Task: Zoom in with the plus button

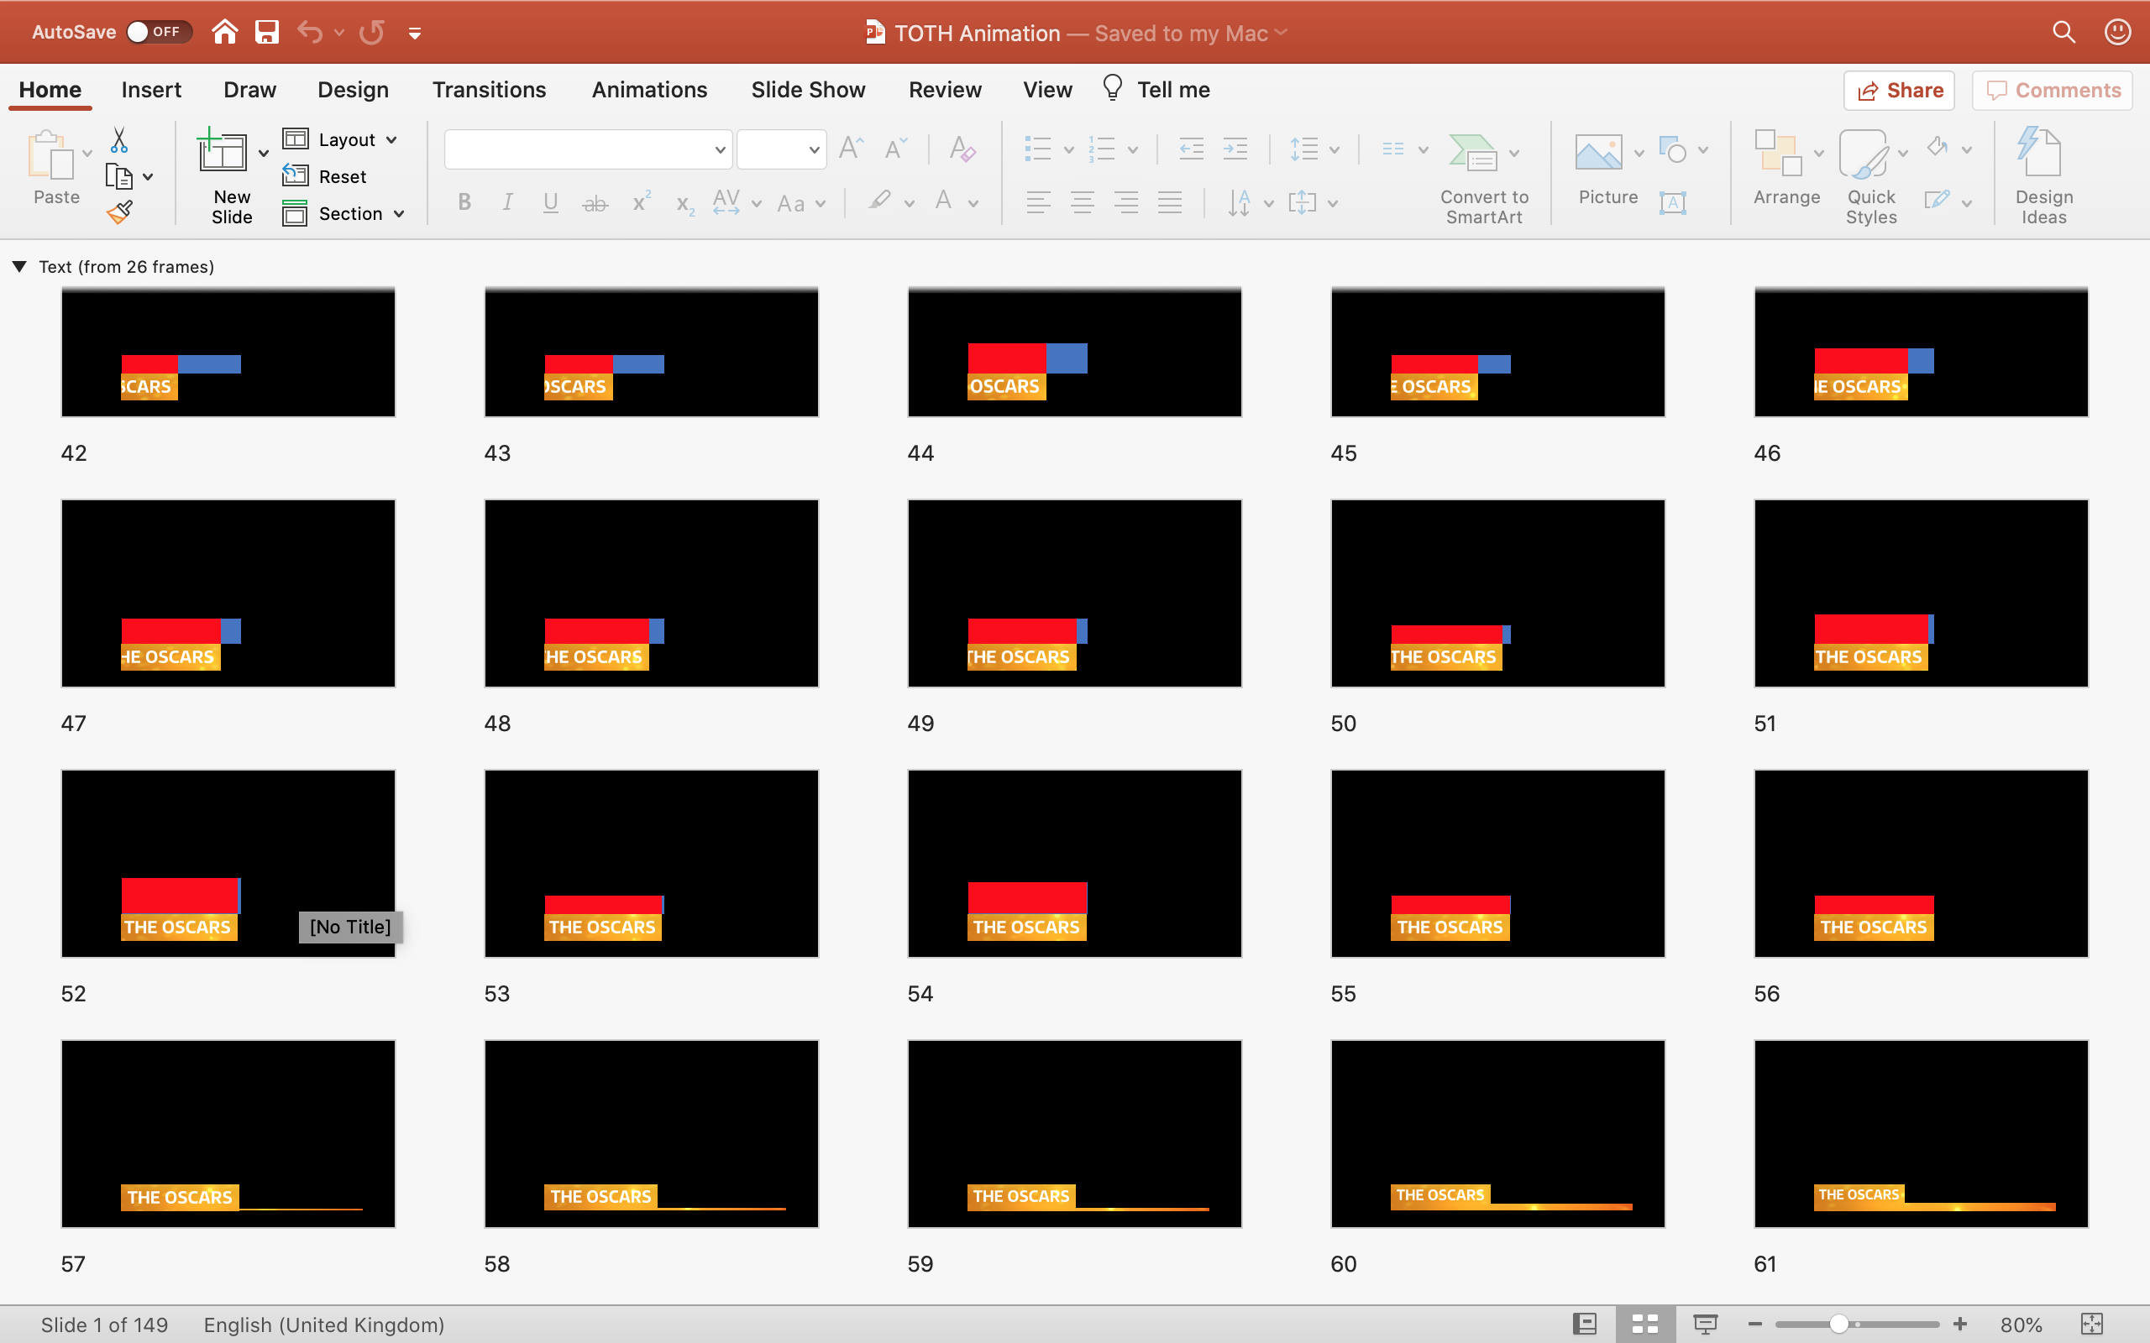Action: 1960,1325
